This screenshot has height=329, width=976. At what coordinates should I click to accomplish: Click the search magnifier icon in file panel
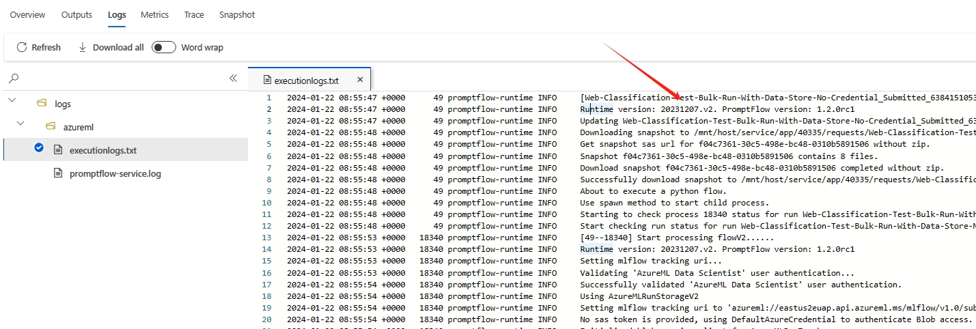coord(14,78)
